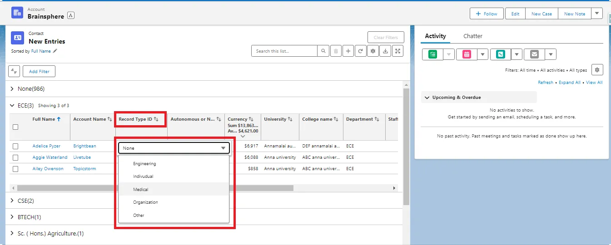Viewport: 611px width, 245px height.
Task: Expand Currency summary chevron under Av... $4,621.00
Action: pos(243,136)
